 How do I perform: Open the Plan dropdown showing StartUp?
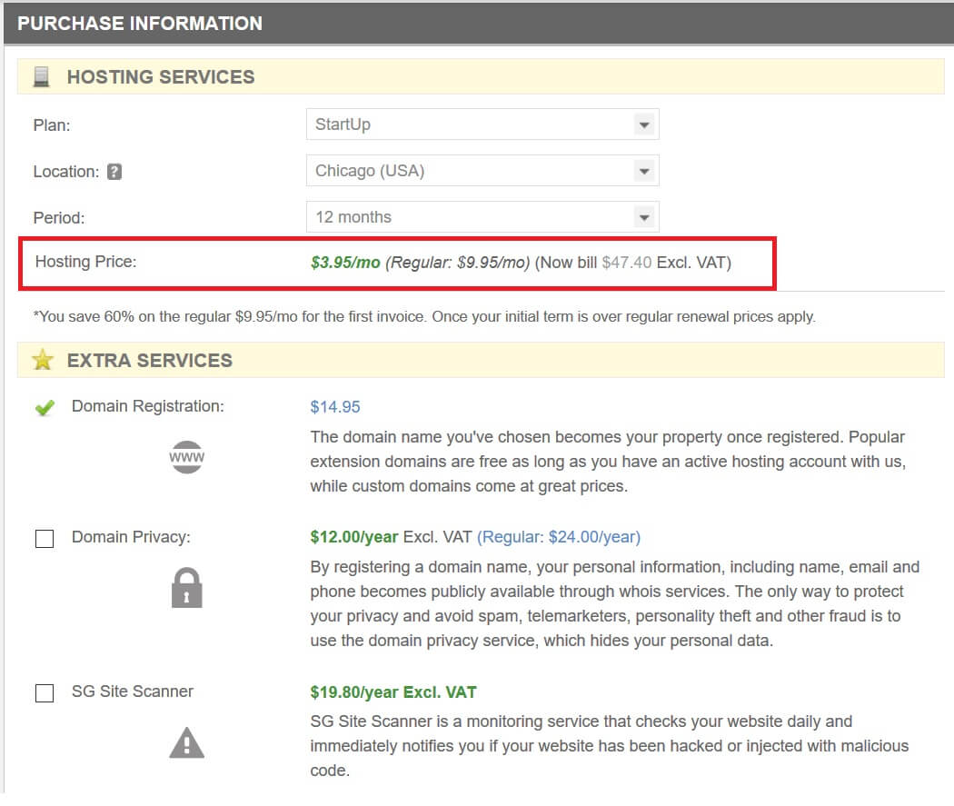tap(482, 124)
